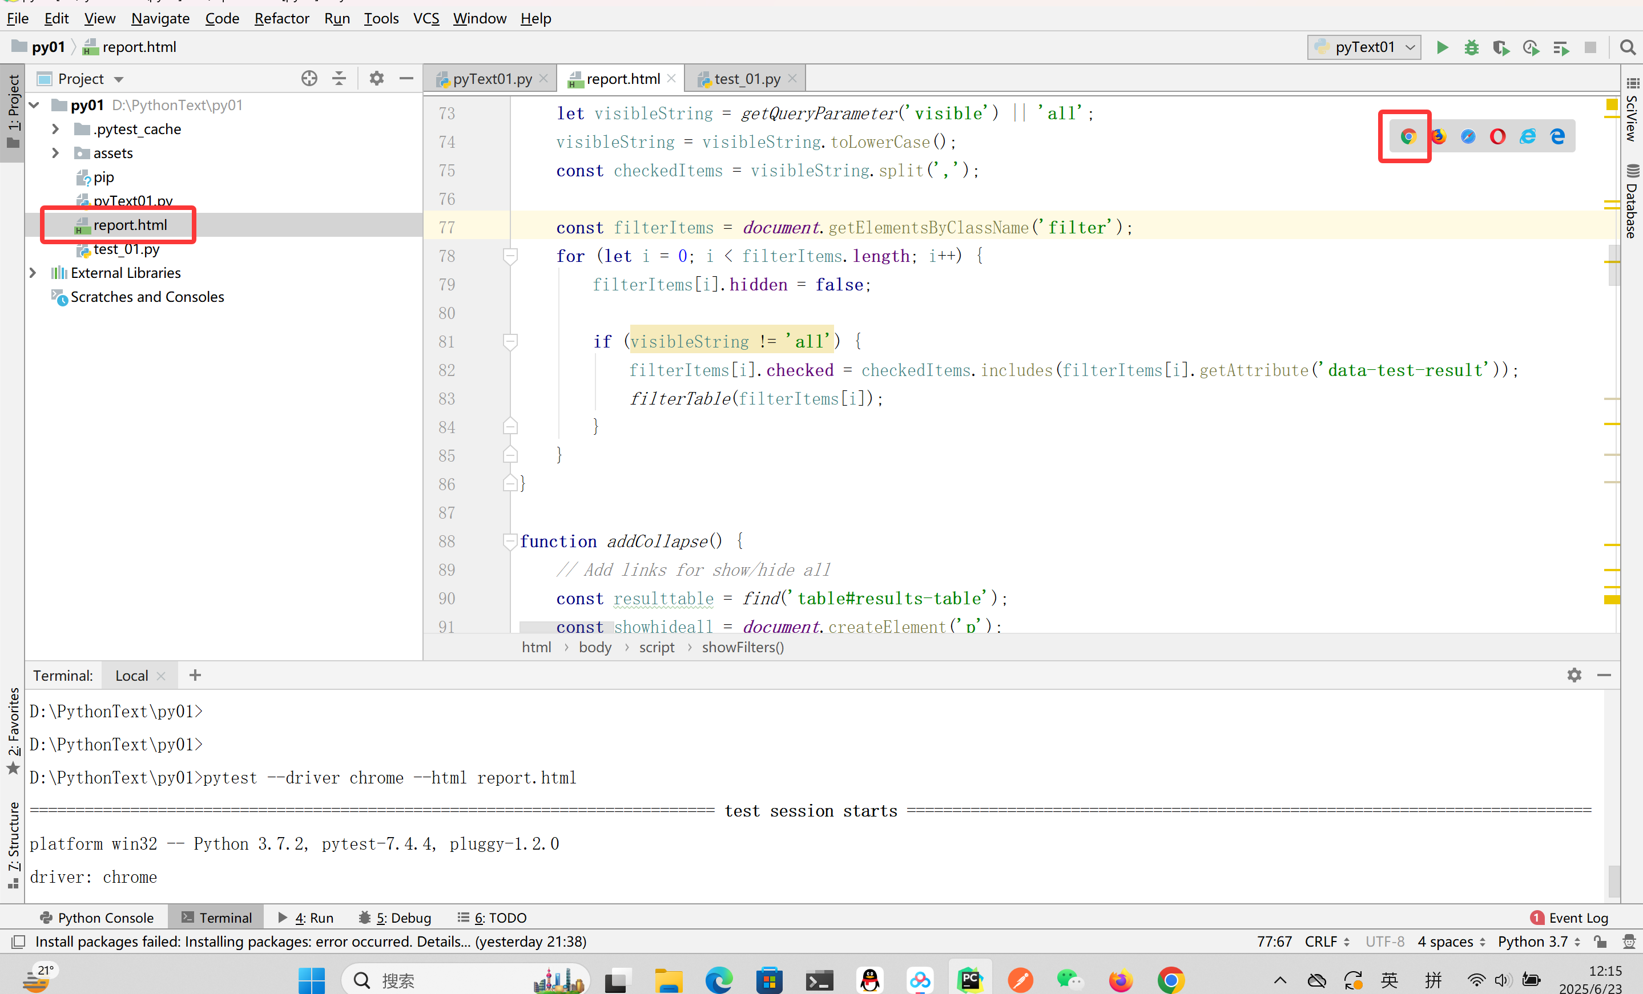Viewport: 1643px width, 994px height.
Task: Click the Stop process square icon
Action: pos(1590,47)
